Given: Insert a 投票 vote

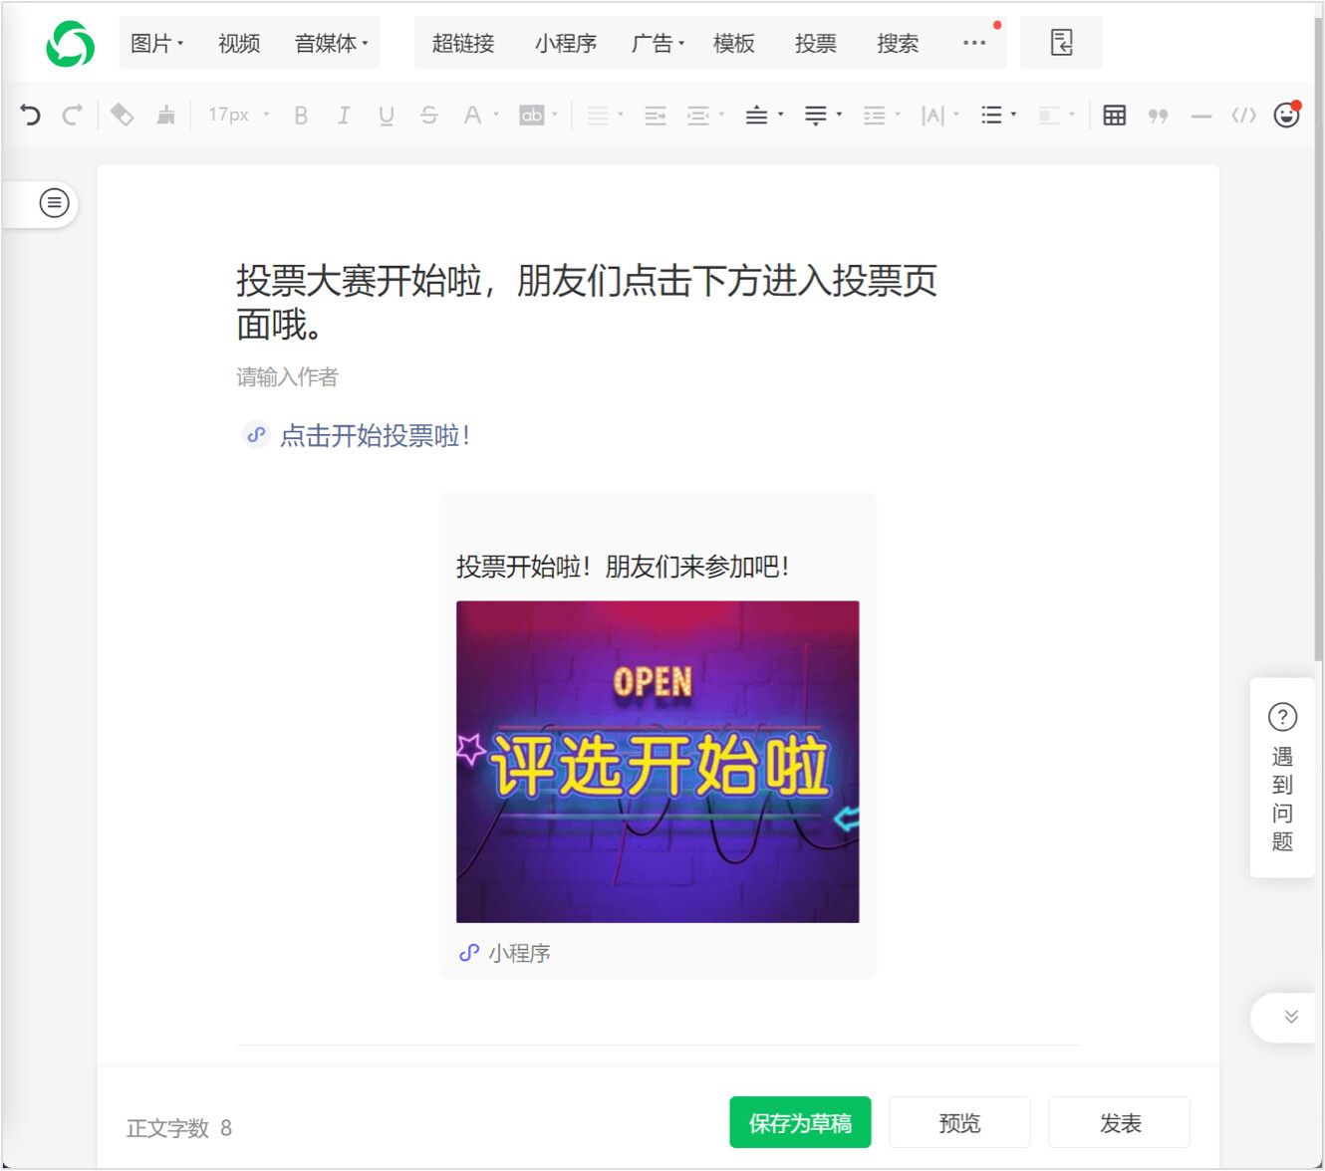Looking at the screenshot, I should (x=816, y=44).
